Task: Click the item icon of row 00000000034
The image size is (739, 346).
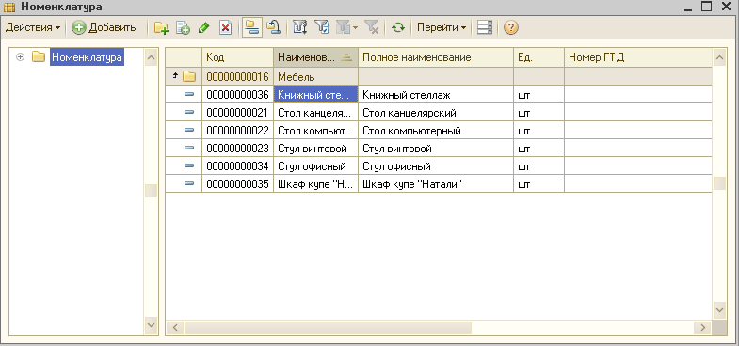Action: click(x=189, y=165)
